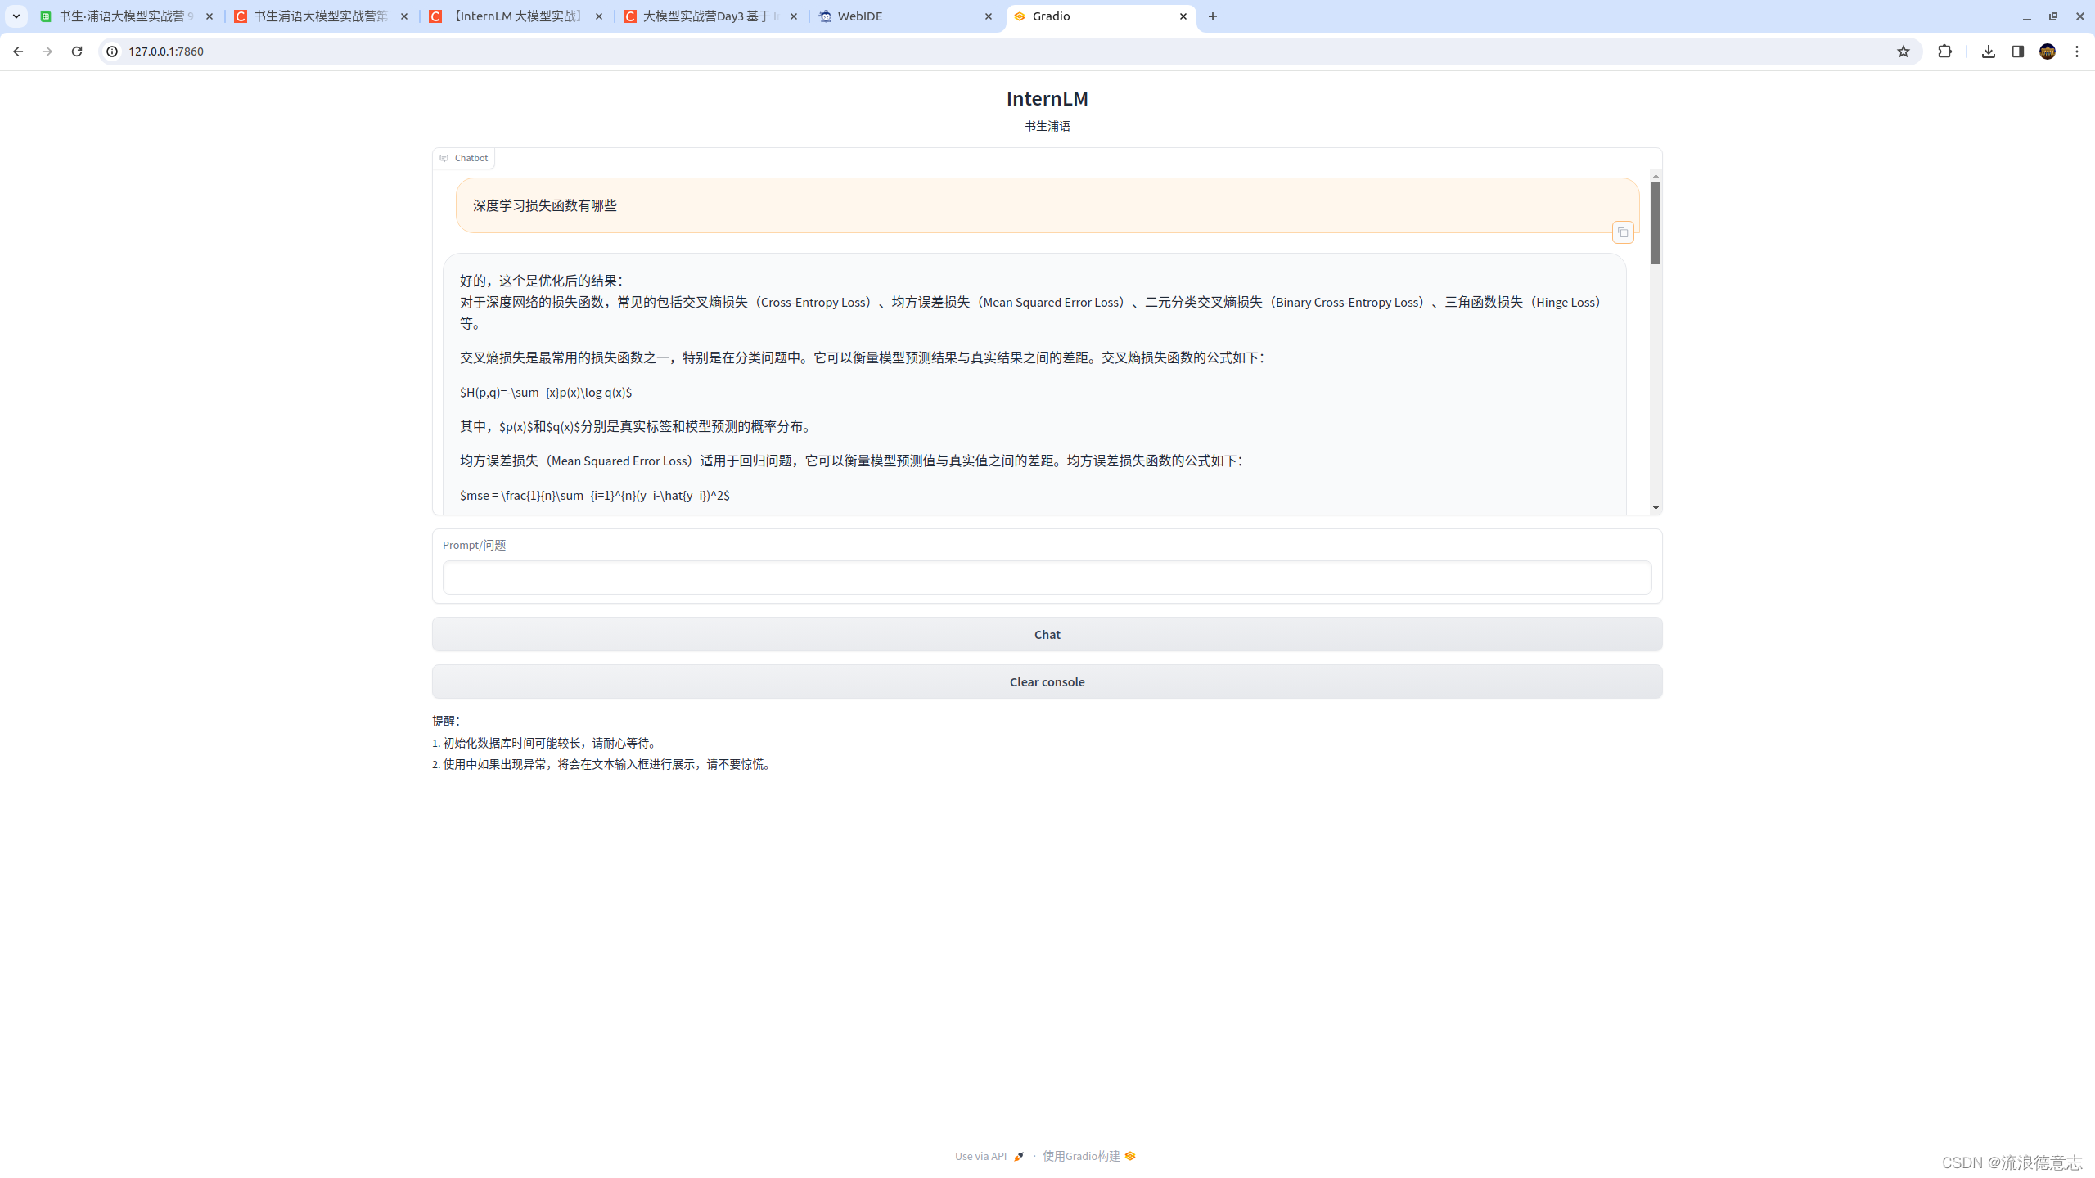Open the Use via API link
This screenshot has height=1178, width=2095.
pyautogui.click(x=989, y=1156)
